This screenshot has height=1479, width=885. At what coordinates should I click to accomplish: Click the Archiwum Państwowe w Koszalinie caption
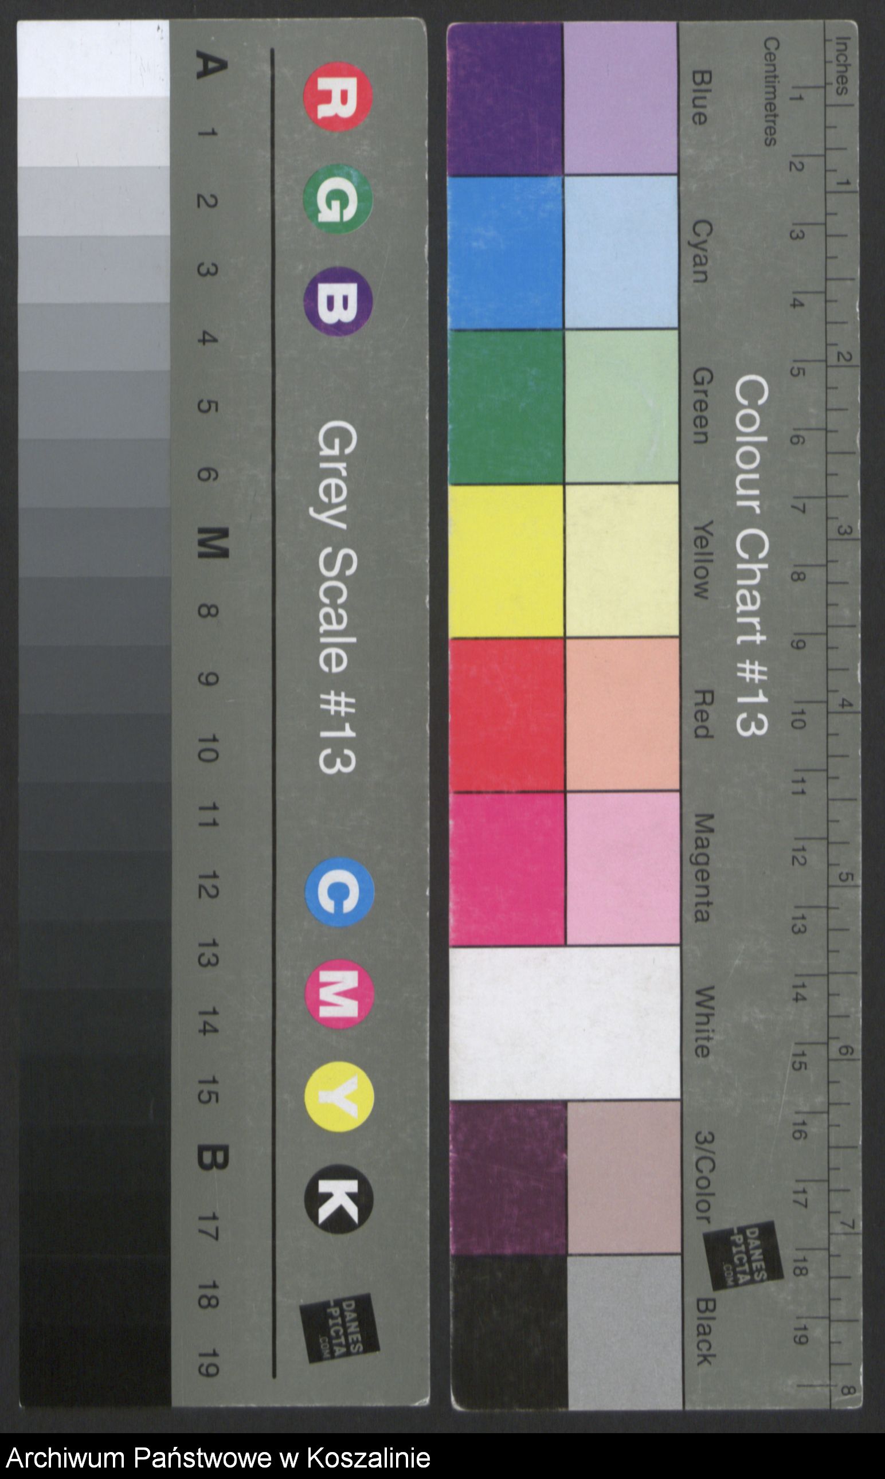tap(218, 1459)
